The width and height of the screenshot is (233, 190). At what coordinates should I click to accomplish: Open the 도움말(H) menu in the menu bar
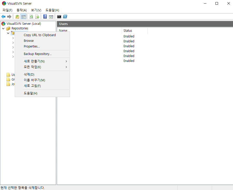pyautogui.click(x=52, y=10)
